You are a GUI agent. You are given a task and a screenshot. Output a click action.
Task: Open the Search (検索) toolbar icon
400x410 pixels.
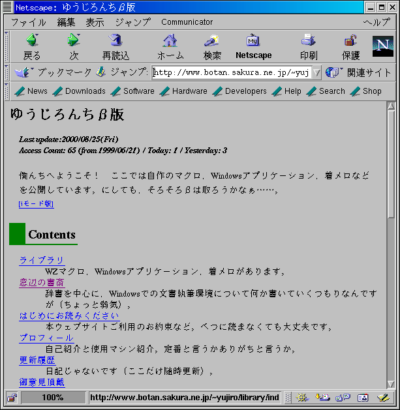coord(211,41)
